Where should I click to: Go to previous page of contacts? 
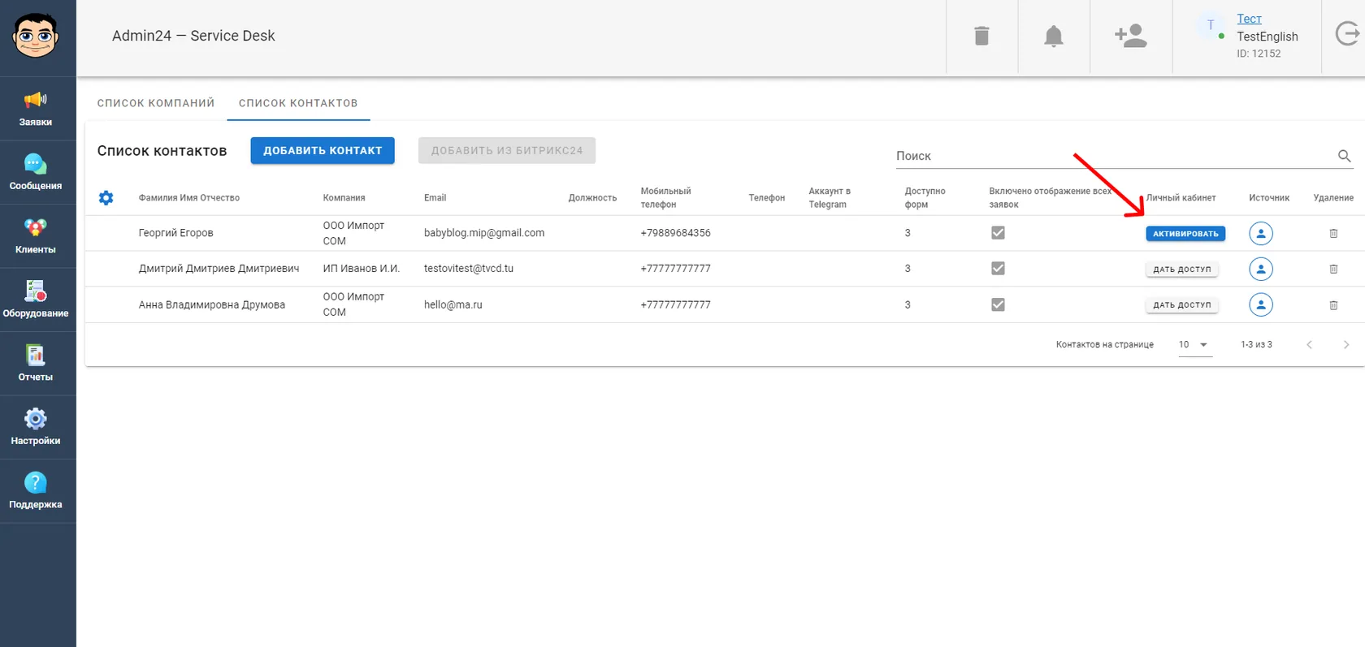coord(1310,345)
